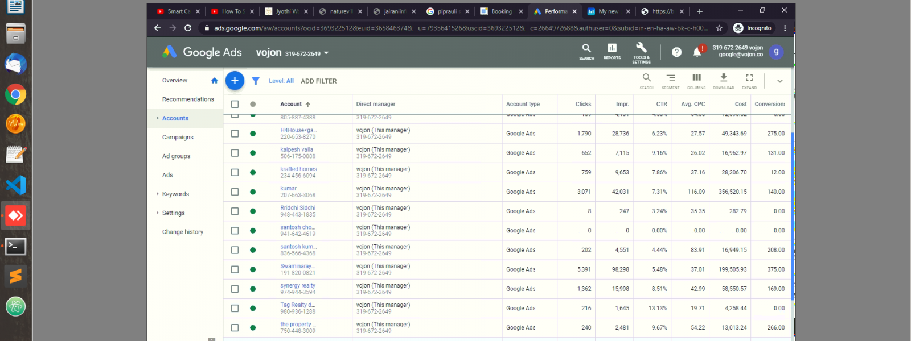
Task: Open the vojon account switcher dropdown
Action: [x=326, y=53]
